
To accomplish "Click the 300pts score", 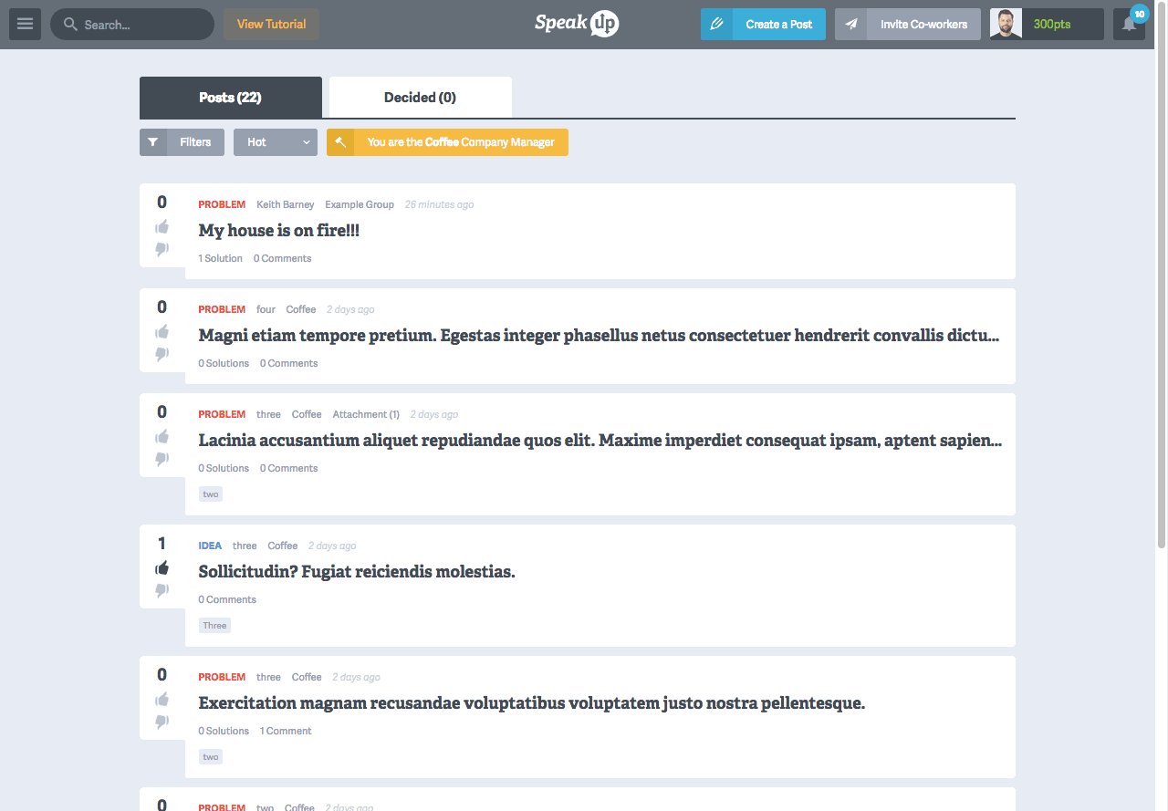I will [1052, 25].
